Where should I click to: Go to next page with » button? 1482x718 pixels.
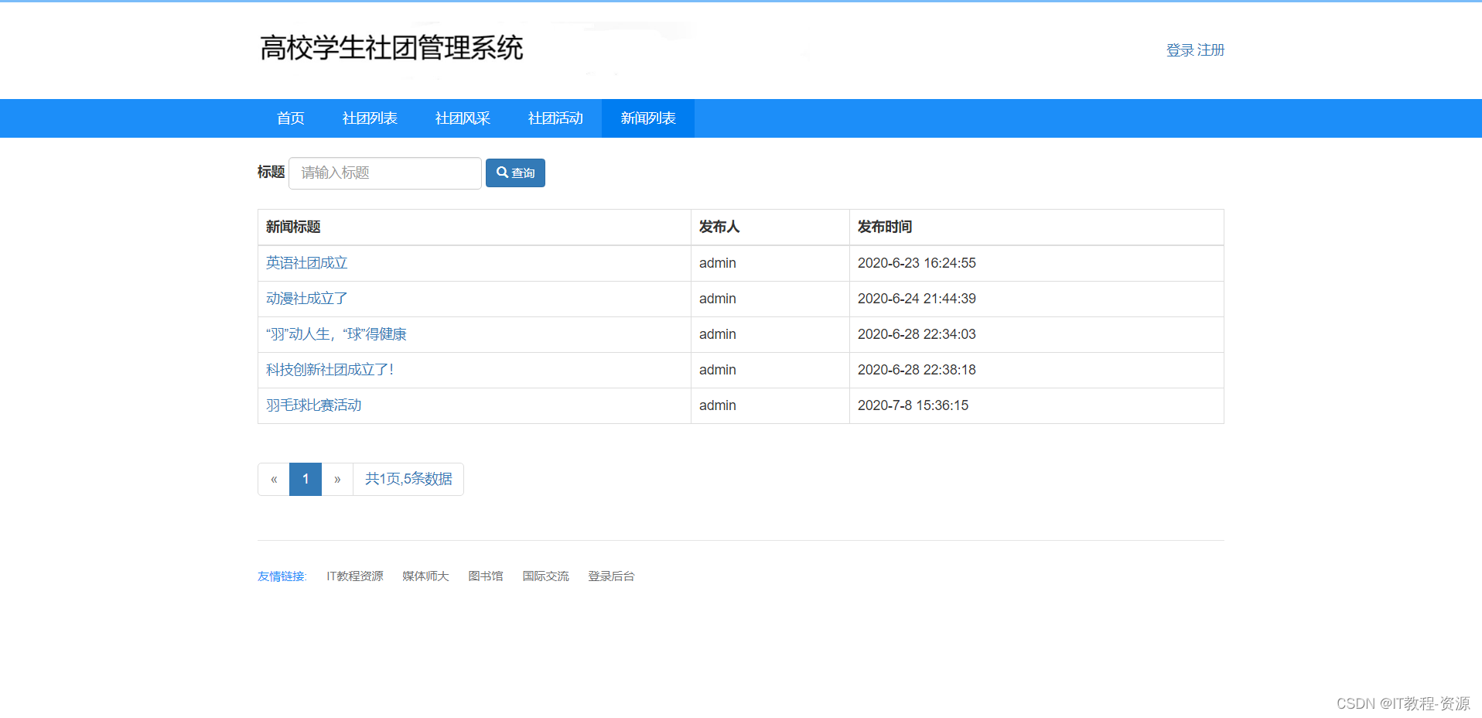(x=337, y=479)
